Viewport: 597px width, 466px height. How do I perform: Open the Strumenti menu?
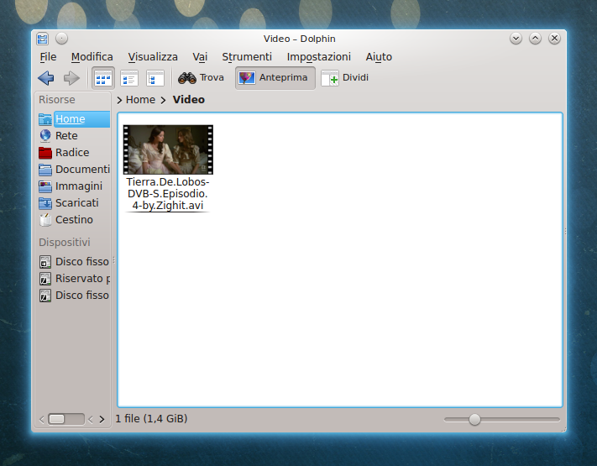coord(247,57)
